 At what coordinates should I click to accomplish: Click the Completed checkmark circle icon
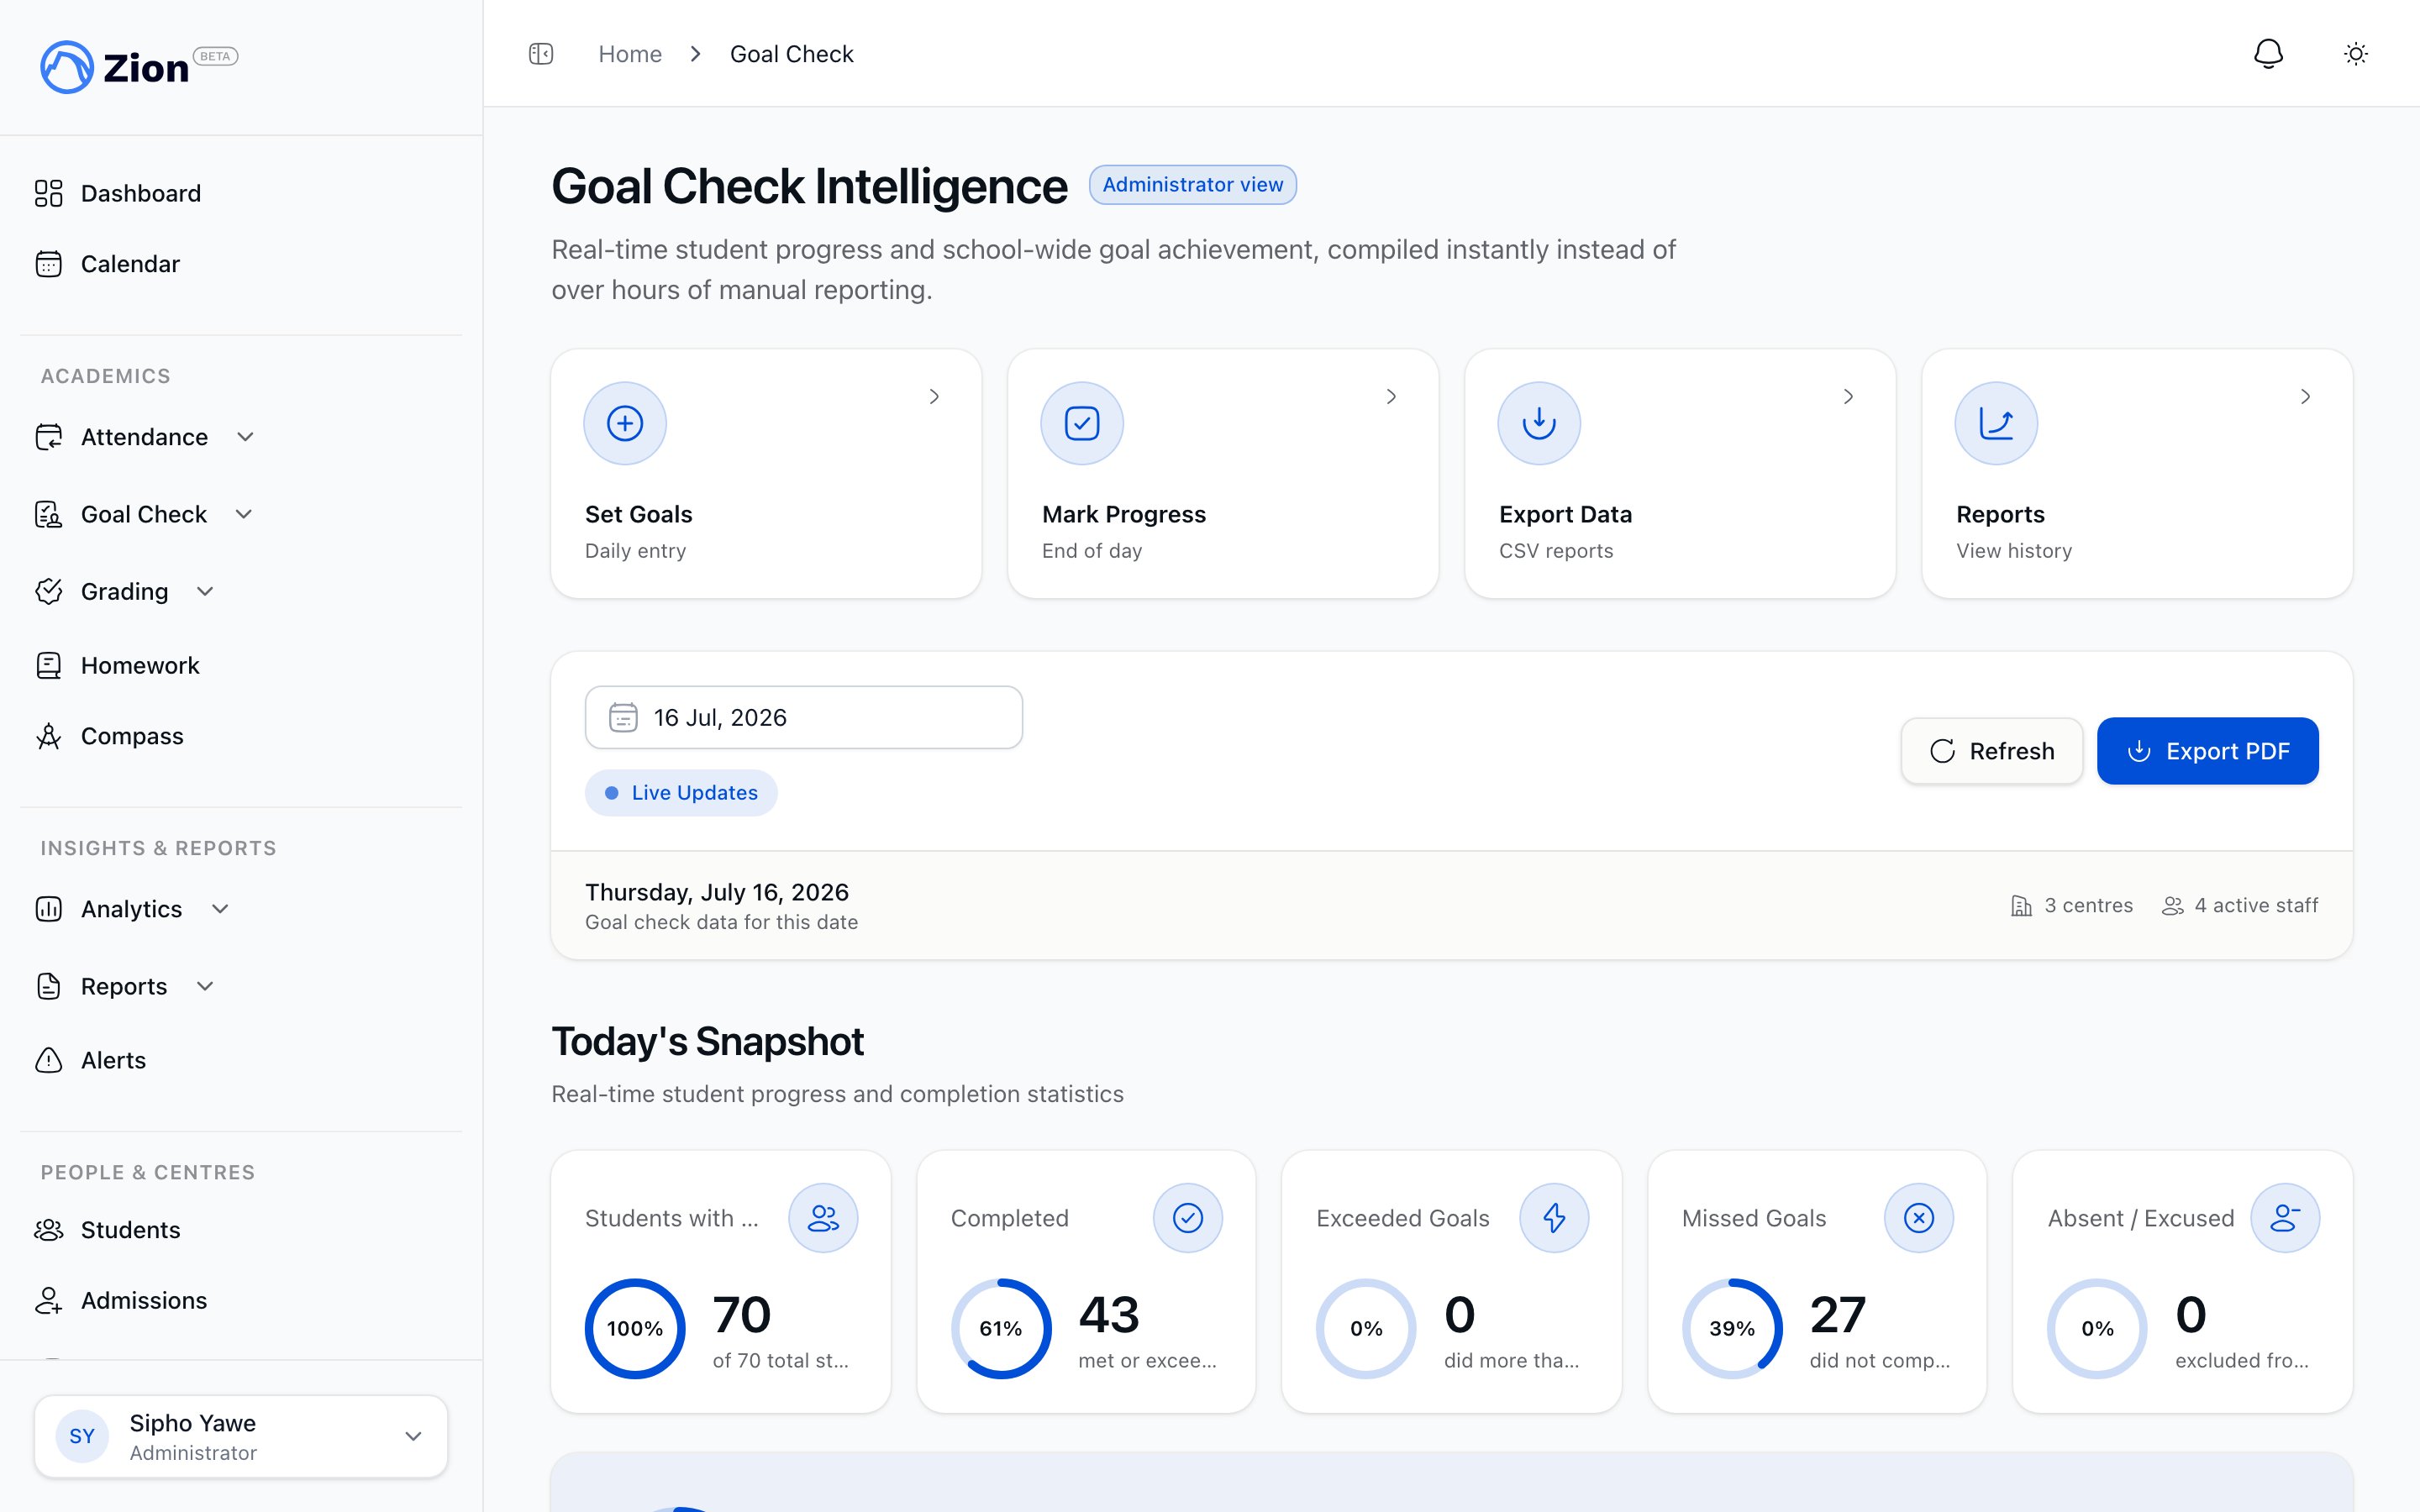tap(1188, 1218)
